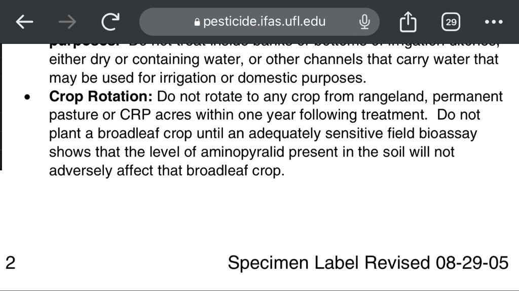Tap the Specimen Label Revised footer text
Screen dimensions: 519x291
pyautogui.click(x=328, y=263)
